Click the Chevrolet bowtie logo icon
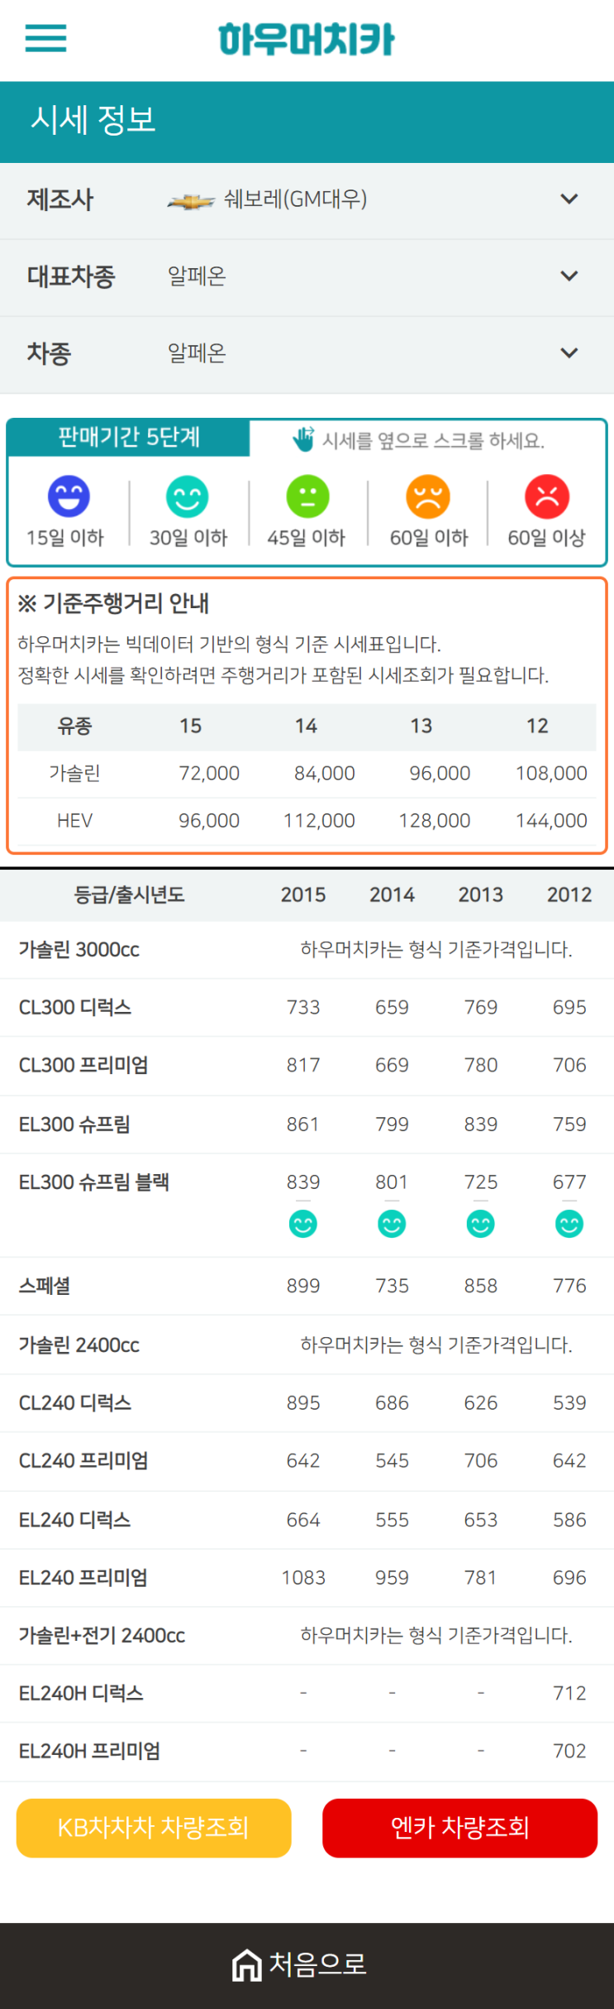Image resolution: width=614 pixels, height=2009 pixels. pyautogui.click(x=191, y=200)
